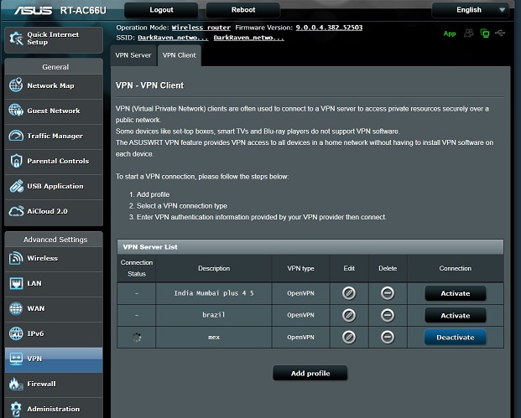Click the 'mex' description cell
The image size is (521, 418).
coord(214,338)
